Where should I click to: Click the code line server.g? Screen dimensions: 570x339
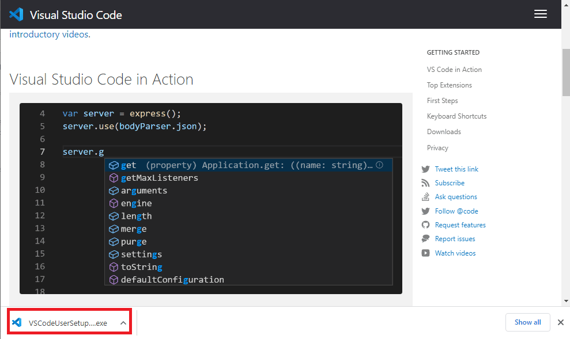click(83, 152)
